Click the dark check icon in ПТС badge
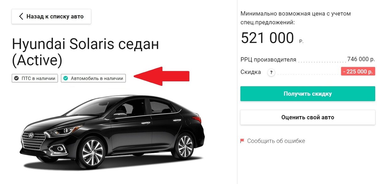 [x=16, y=78]
